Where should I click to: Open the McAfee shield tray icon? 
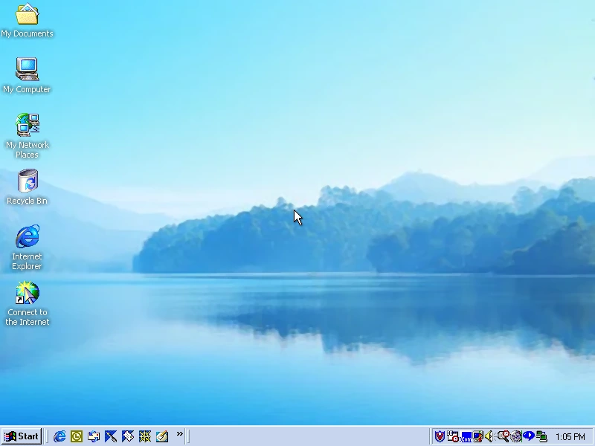pyautogui.click(x=440, y=436)
